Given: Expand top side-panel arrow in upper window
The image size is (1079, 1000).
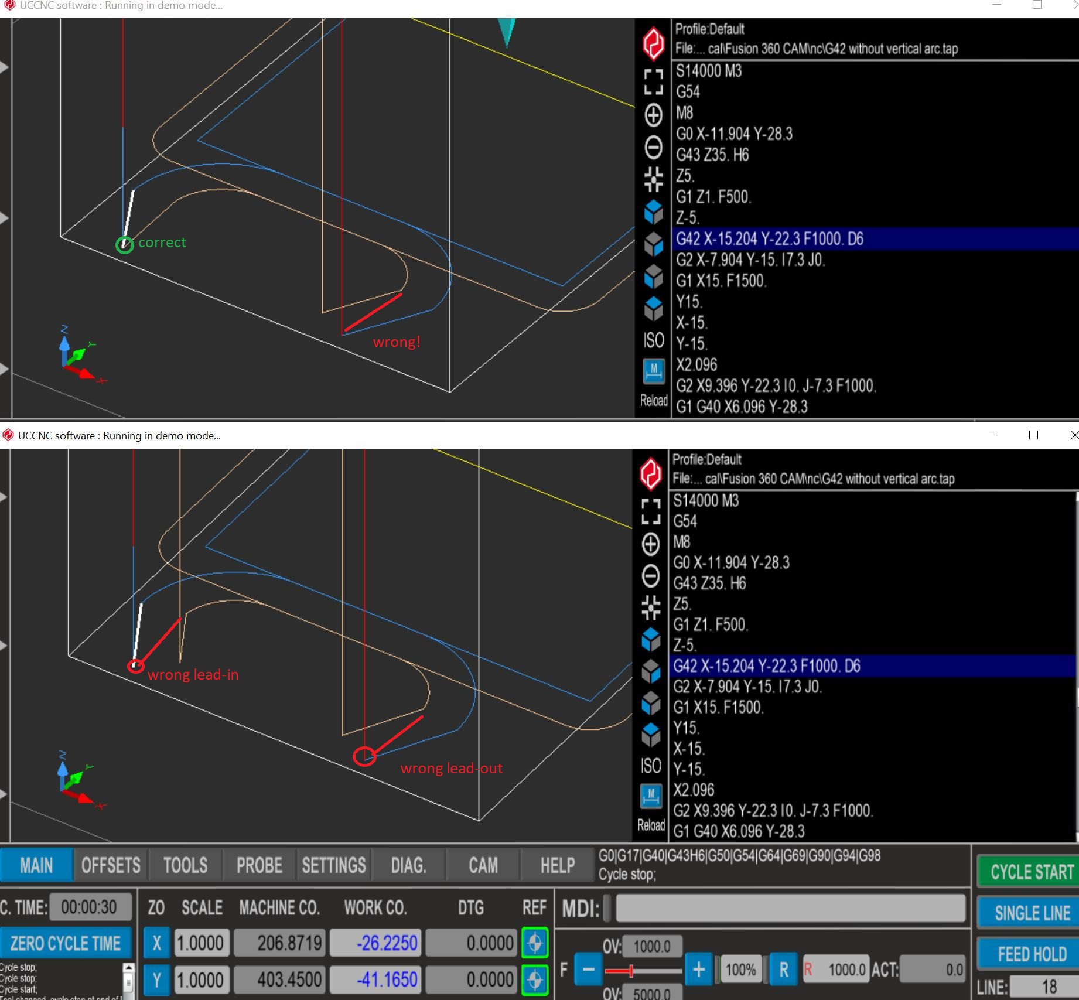Looking at the screenshot, I should point(4,67).
